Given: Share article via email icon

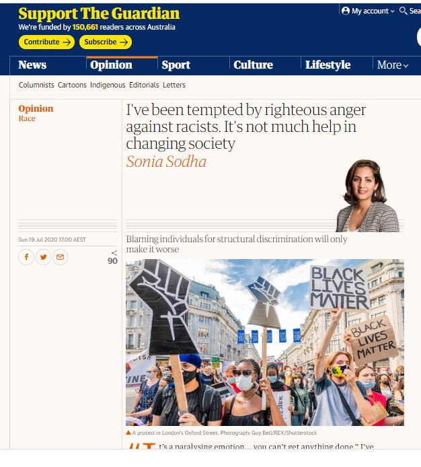Looking at the screenshot, I should click(x=60, y=257).
